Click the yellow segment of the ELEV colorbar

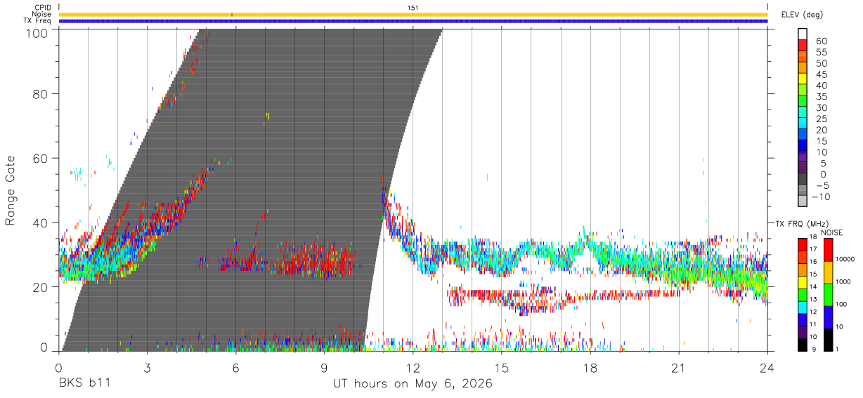pos(803,79)
